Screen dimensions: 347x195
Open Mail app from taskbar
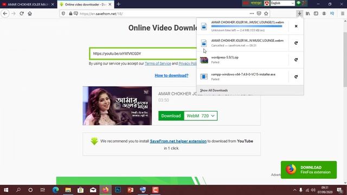pyautogui.click(x=93, y=190)
